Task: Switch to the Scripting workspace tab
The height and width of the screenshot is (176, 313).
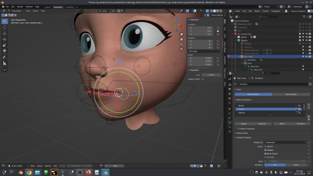Action: coord(69,7)
